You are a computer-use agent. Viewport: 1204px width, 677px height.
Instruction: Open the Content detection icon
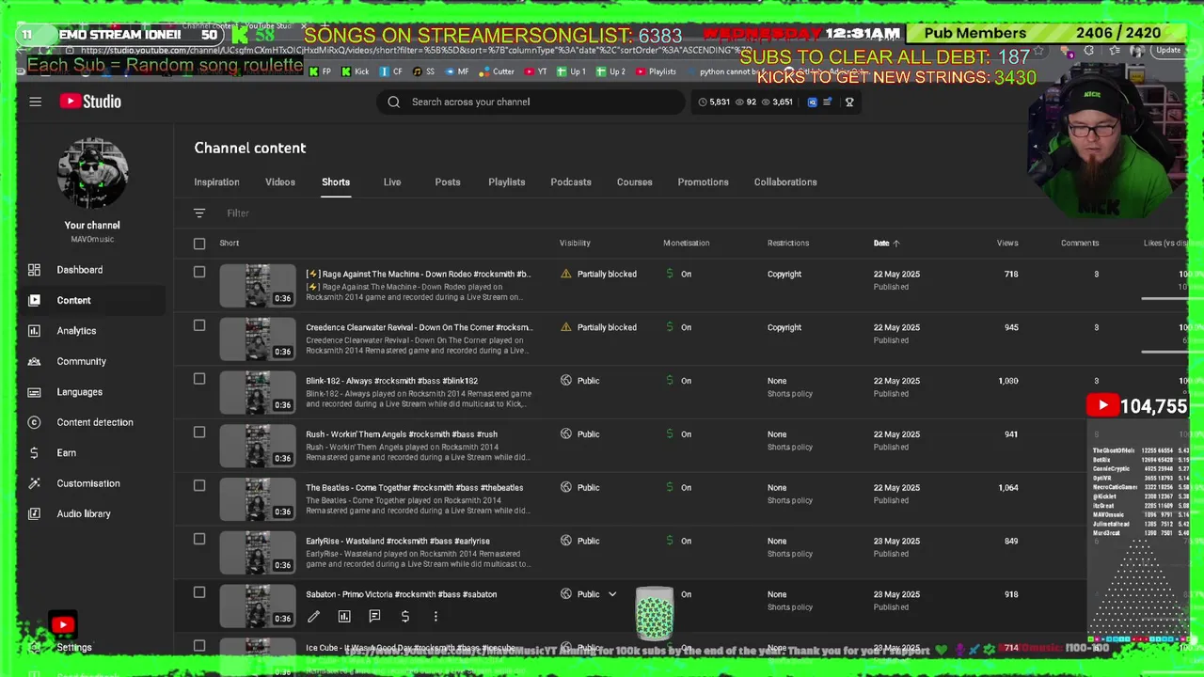pos(34,422)
